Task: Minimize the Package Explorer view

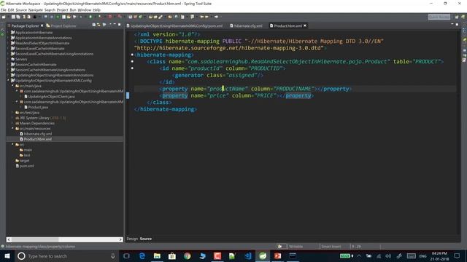Action: (x=115, y=25)
